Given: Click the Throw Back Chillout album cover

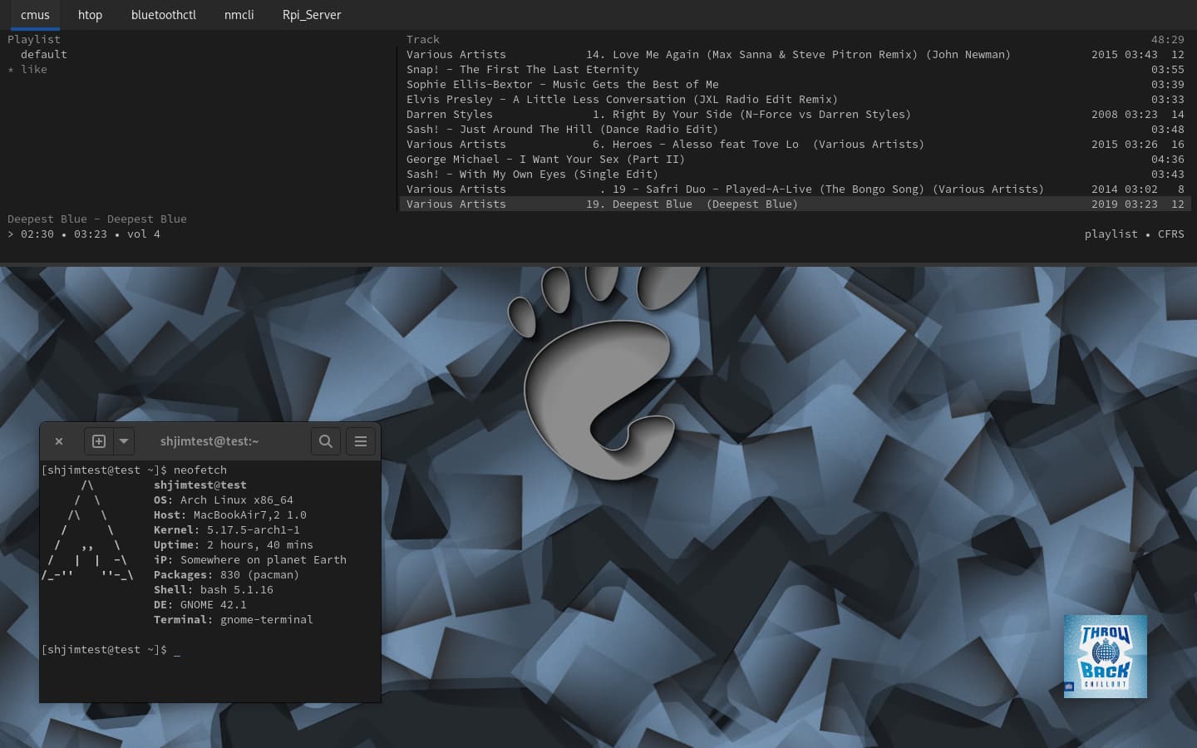Looking at the screenshot, I should point(1106,657).
